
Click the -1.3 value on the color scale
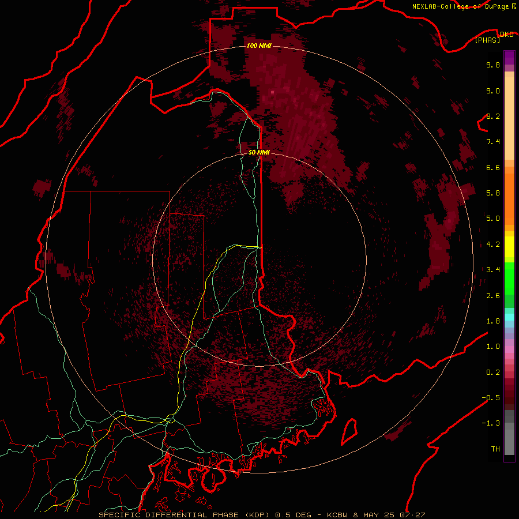coord(491,423)
